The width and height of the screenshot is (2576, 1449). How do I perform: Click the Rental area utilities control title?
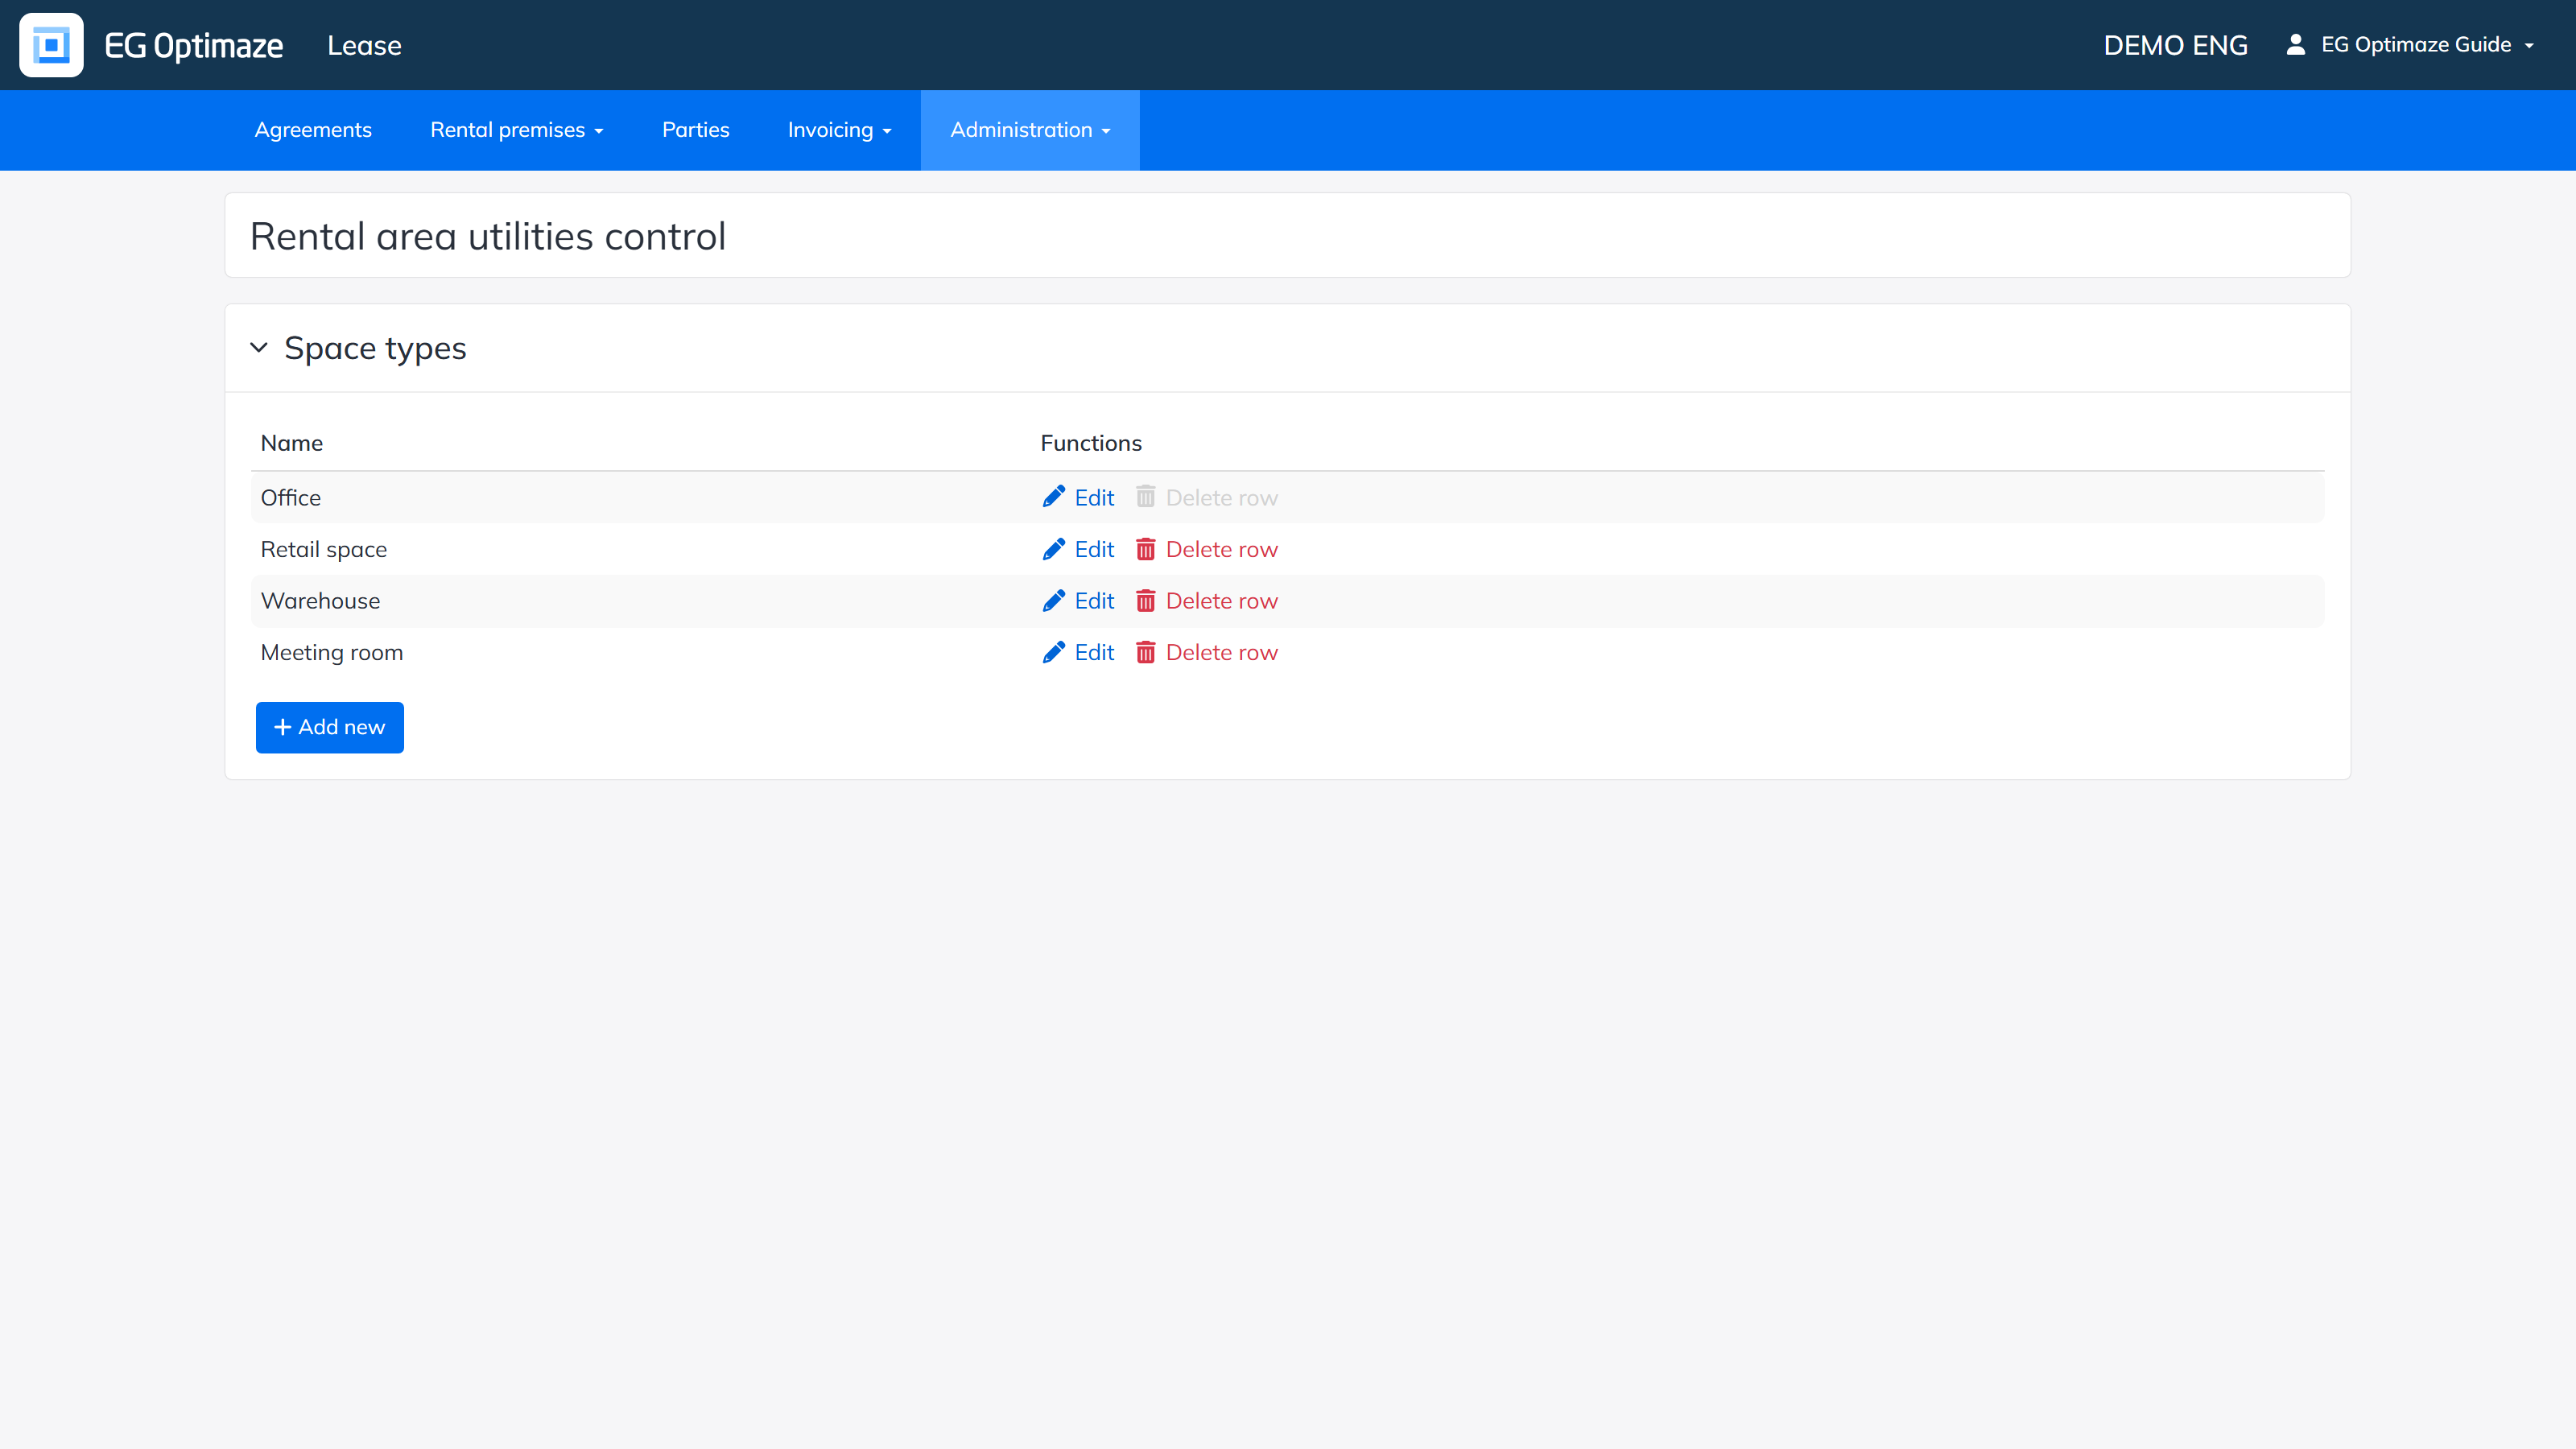point(488,236)
